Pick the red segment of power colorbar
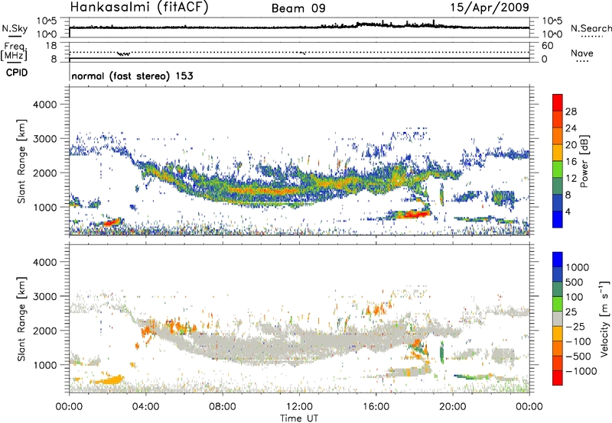Image resolution: width=612 pixels, height=423 pixels. 558,102
